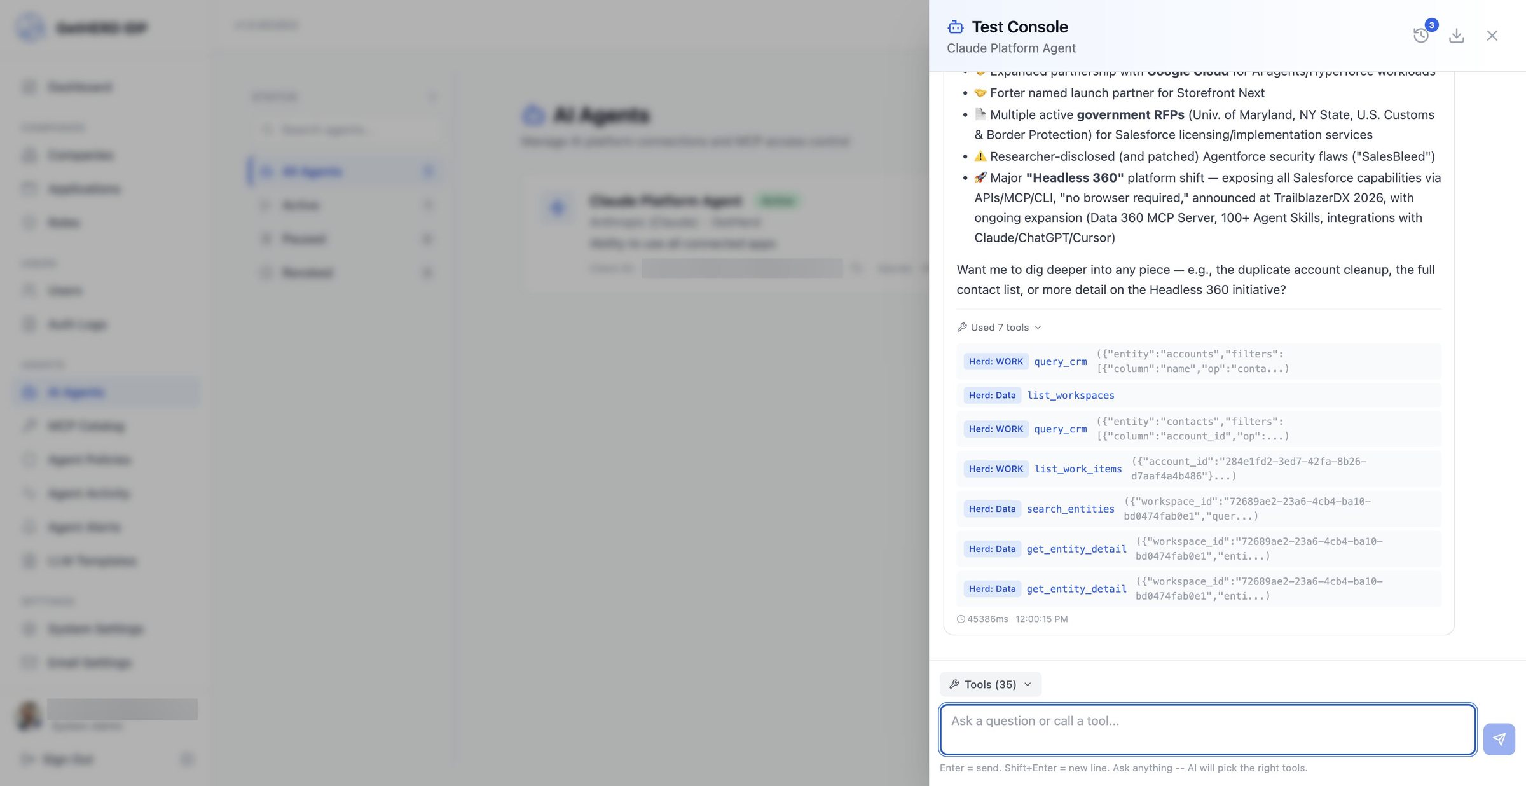Open the Claude Platform Agent card in background

725,234
